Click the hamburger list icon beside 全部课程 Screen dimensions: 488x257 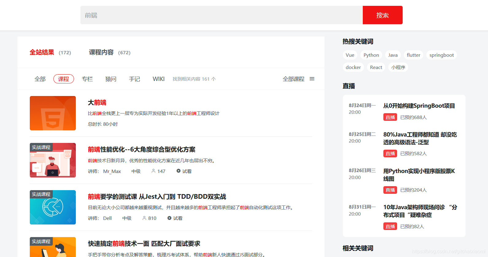pyautogui.click(x=312, y=79)
